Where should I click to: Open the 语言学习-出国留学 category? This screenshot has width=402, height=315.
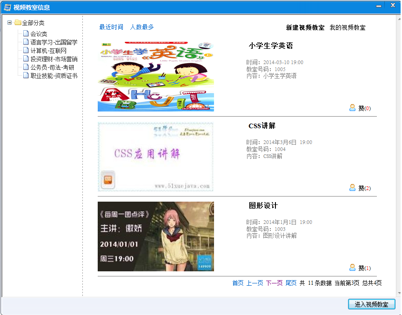[54, 42]
